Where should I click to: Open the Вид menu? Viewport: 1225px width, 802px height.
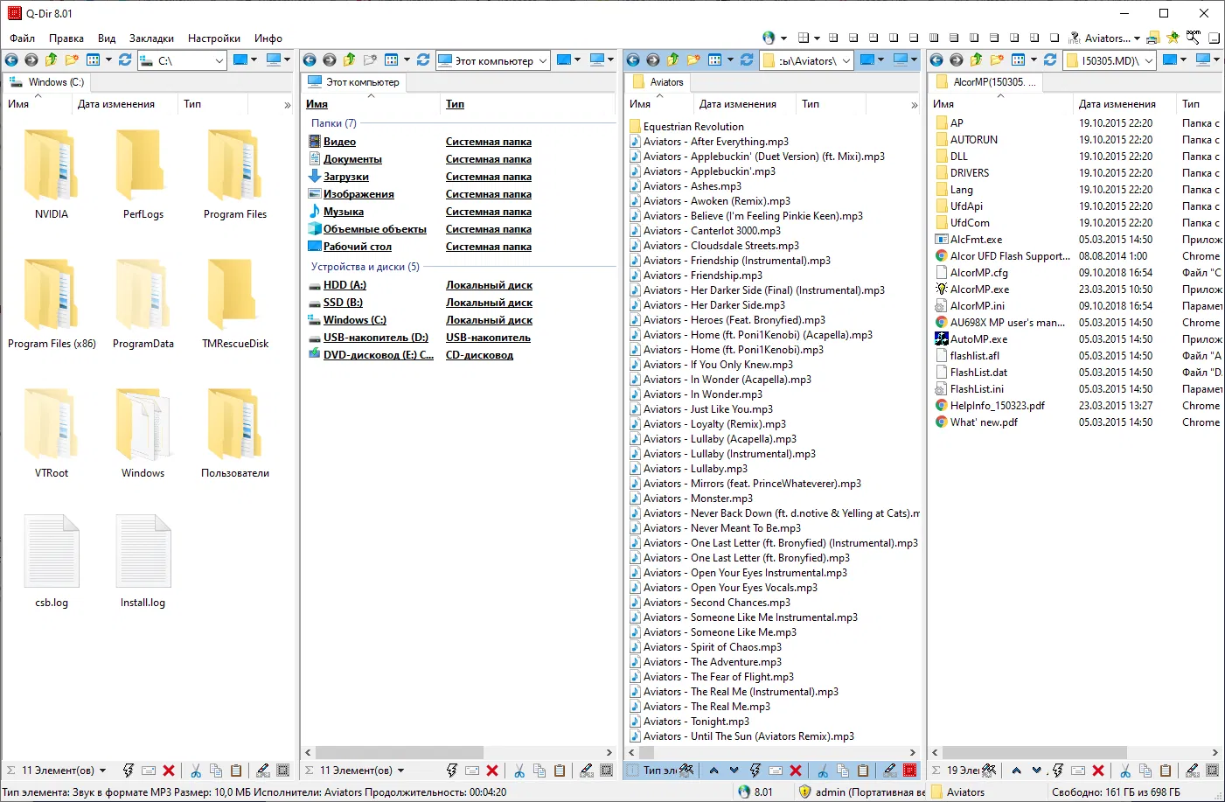(107, 38)
